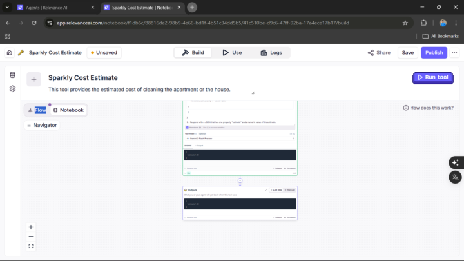Click the Sparkly Cost Estimate breadcrumb title

point(55,53)
